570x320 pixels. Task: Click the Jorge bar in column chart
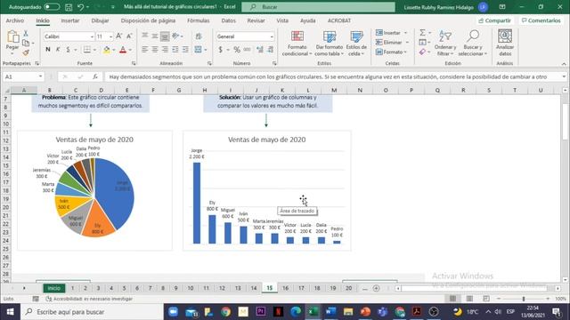click(197, 204)
